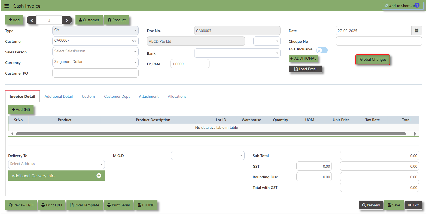
Task: Click the Warehouse column header
Action: 251,120
